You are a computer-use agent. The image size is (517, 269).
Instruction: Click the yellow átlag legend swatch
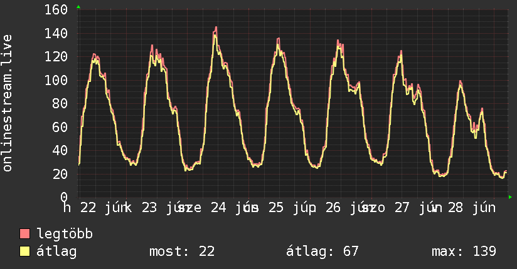click(x=24, y=251)
